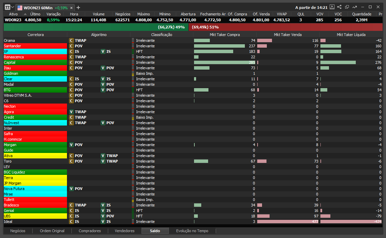This screenshot has width=386, height=238.
Task: Click the C buy badge in Clear row
Action: [x=71, y=79]
